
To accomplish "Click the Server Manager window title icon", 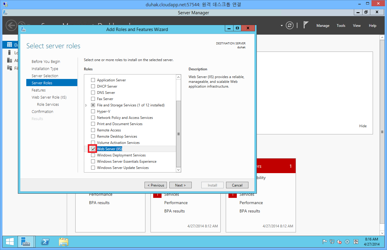I will [5, 13].
